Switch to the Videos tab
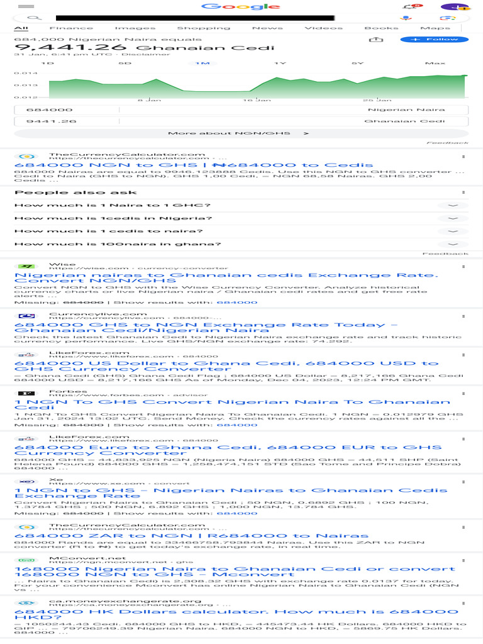Screen dimensions: 483x644 [324, 28]
